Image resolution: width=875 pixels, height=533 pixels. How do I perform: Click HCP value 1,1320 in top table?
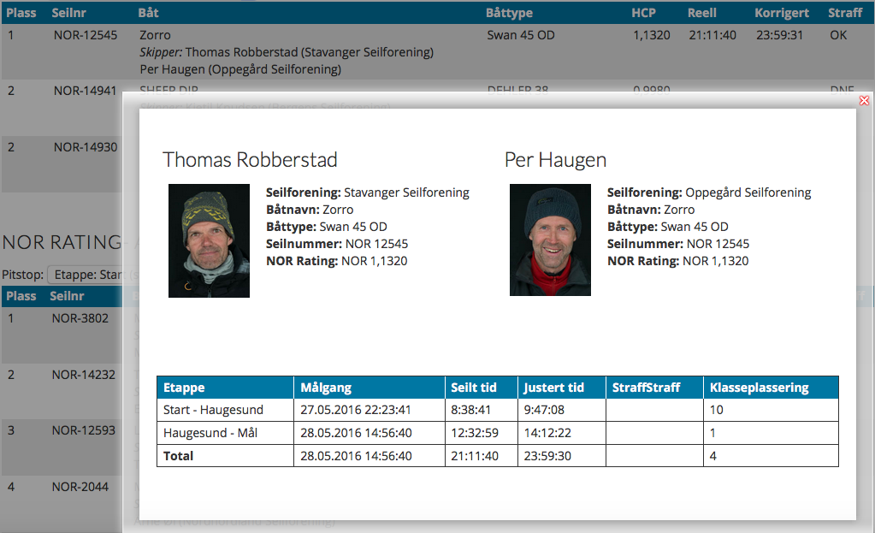(x=651, y=35)
